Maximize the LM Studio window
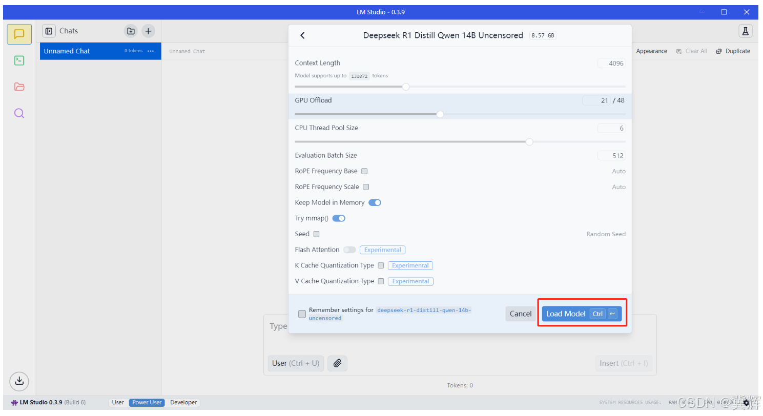 [724, 12]
